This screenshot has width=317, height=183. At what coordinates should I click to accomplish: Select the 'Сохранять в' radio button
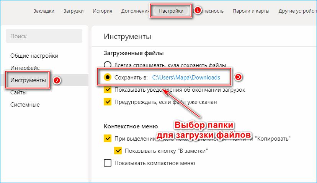click(x=108, y=77)
